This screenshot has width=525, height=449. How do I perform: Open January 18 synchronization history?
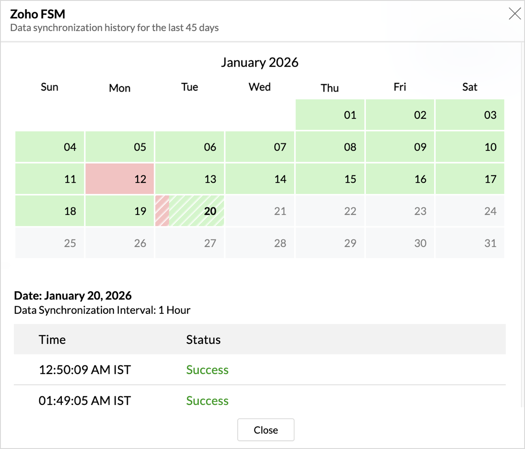point(50,211)
